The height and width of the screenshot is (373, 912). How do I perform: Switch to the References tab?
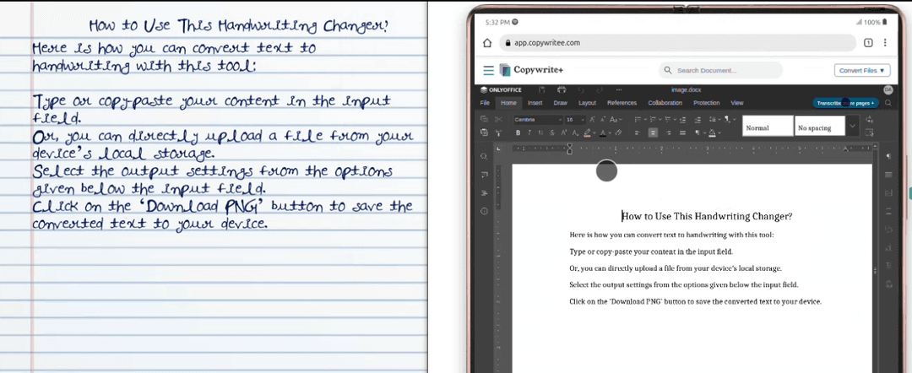tap(622, 103)
